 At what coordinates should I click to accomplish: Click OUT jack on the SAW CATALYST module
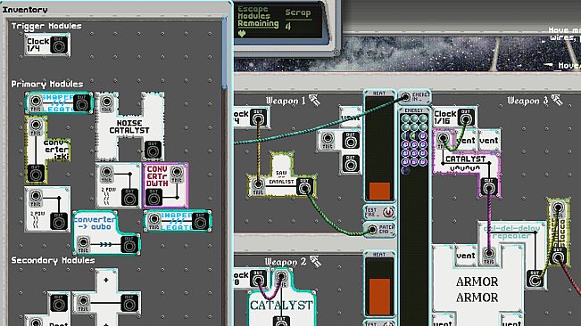click(x=304, y=188)
